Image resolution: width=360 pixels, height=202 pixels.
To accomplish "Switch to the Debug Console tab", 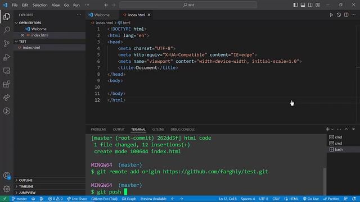I will coord(183,130).
